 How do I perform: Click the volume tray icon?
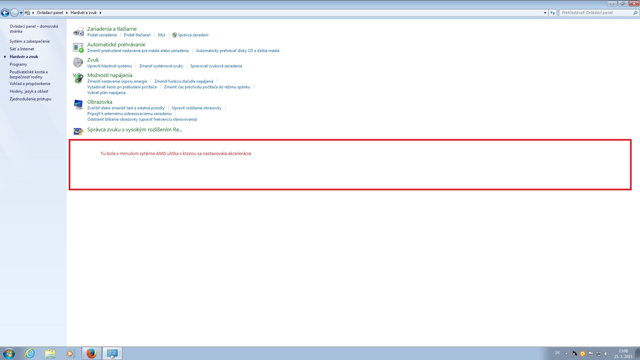pyautogui.click(x=607, y=354)
